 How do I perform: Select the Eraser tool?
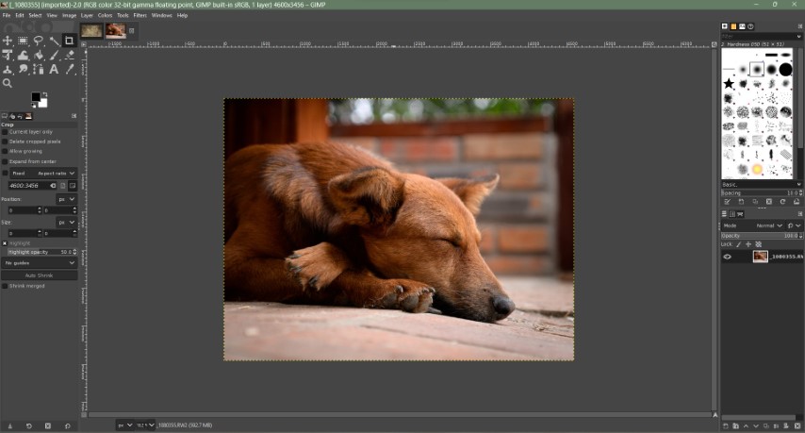(x=70, y=55)
